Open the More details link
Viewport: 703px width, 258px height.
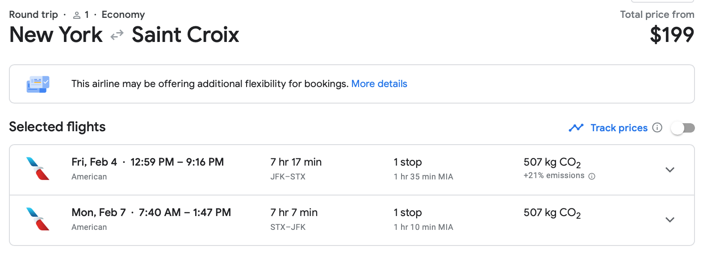[379, 84]
